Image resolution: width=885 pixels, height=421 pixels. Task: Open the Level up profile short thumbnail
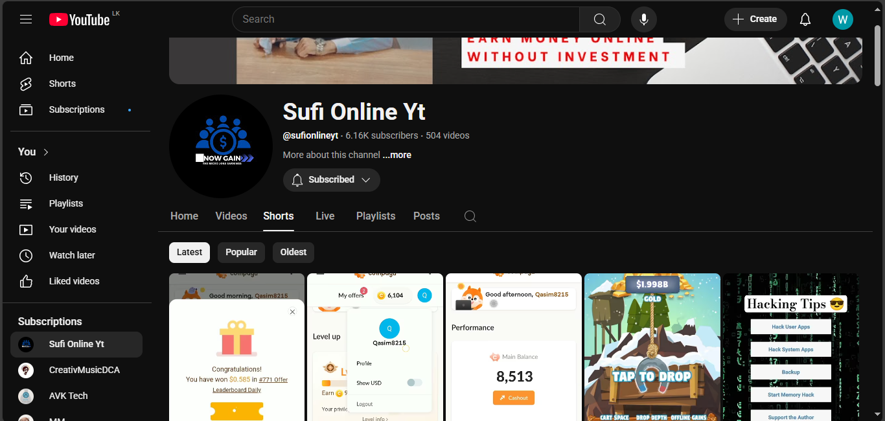375,347
